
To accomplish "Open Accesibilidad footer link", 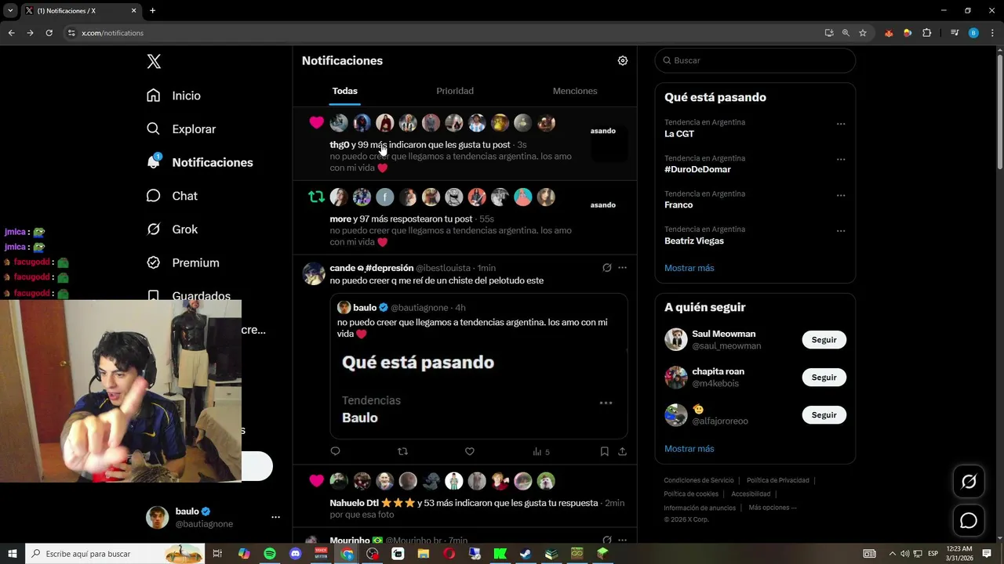I will [x=751, y=494].
